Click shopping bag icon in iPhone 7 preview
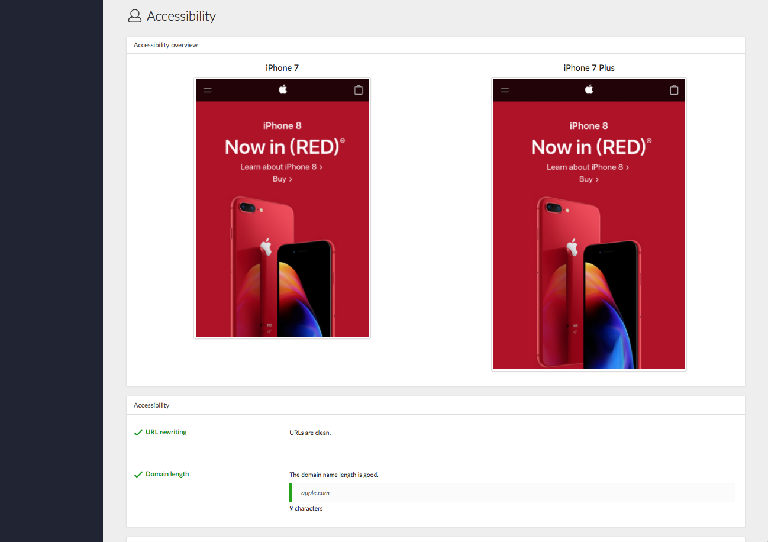 [x=358, y=90]
